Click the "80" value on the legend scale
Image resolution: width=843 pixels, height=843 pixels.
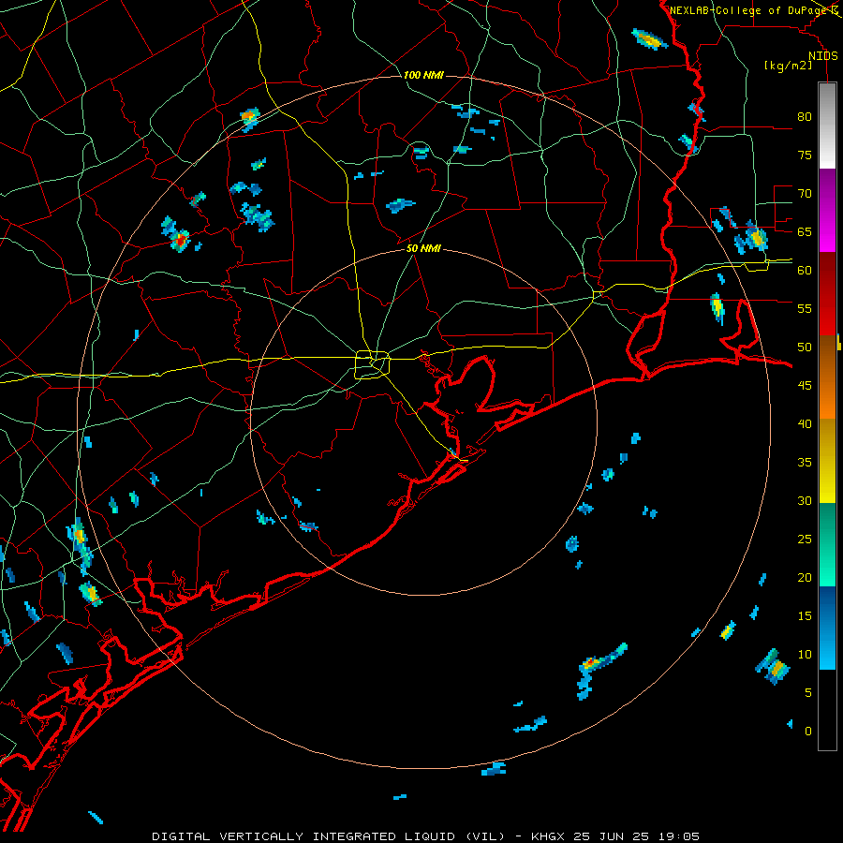[805, 117]
